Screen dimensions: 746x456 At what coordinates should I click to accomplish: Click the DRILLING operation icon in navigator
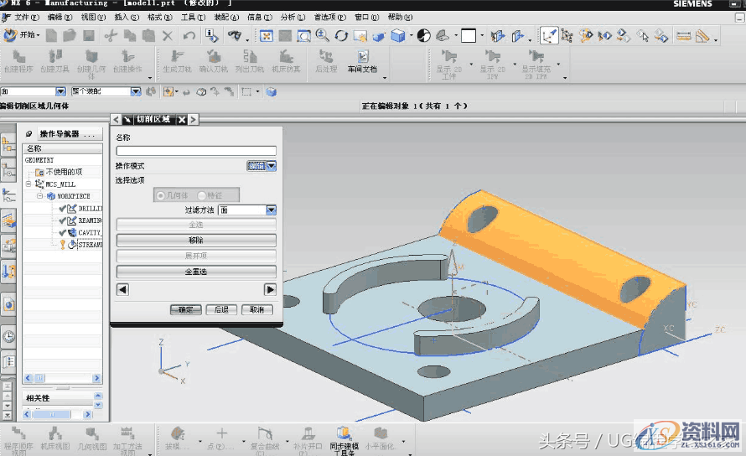71,208
